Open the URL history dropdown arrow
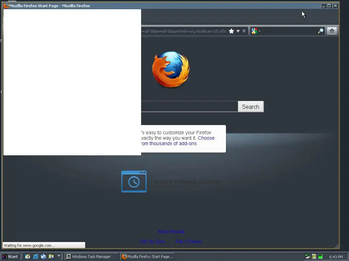The height and width of the screenshot is (261, 349). tap(238, 31)
